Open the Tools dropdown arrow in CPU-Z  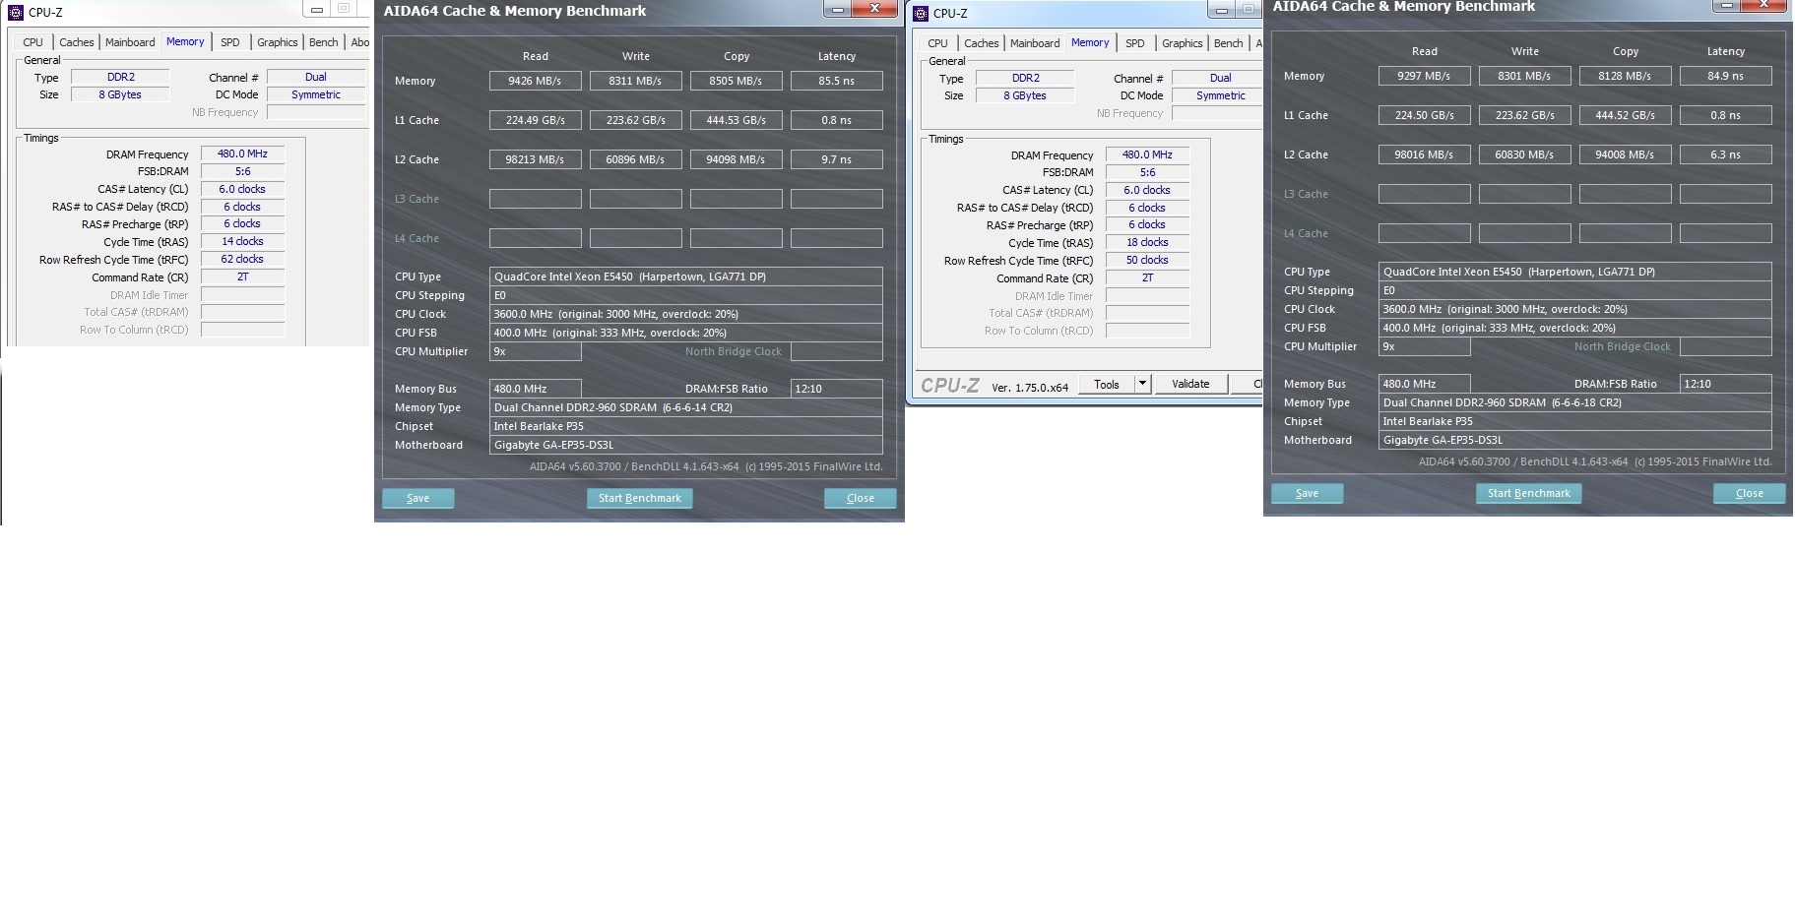click(1142, 384)
